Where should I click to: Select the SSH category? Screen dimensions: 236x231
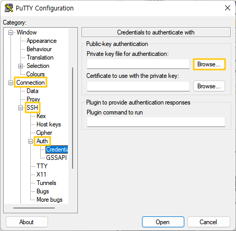tap(32, 108)
